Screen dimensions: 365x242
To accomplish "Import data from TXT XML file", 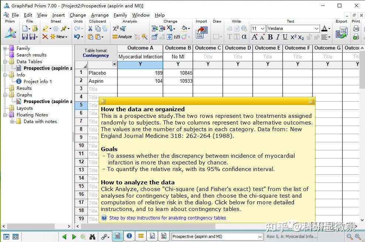I will (202, 33).
